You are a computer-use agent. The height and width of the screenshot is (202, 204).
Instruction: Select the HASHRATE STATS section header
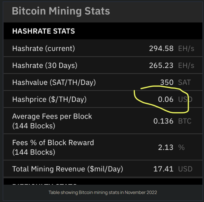click(44, 31)
